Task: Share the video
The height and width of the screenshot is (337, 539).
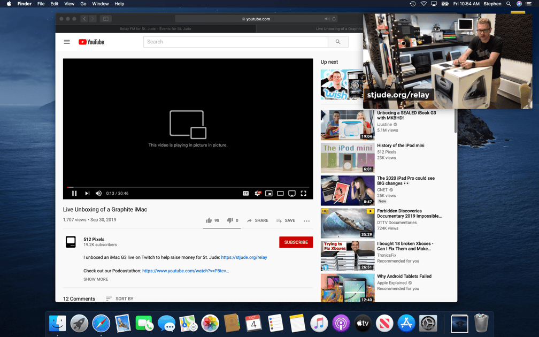Action: 258,220
